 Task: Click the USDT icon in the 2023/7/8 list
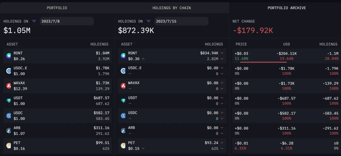pyautogui.click(x=9, y=101)
